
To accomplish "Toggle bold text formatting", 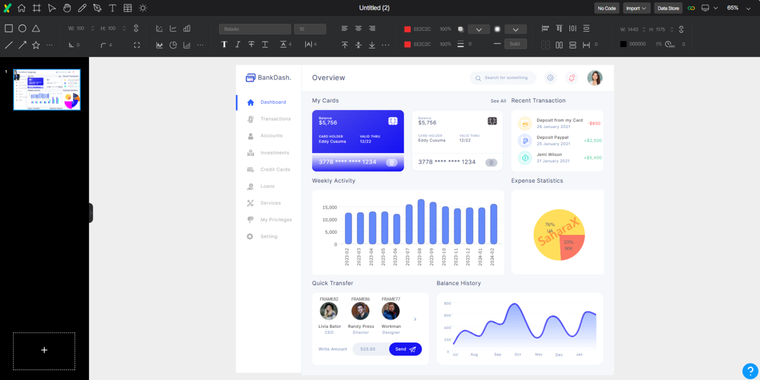I will point(224,44).
